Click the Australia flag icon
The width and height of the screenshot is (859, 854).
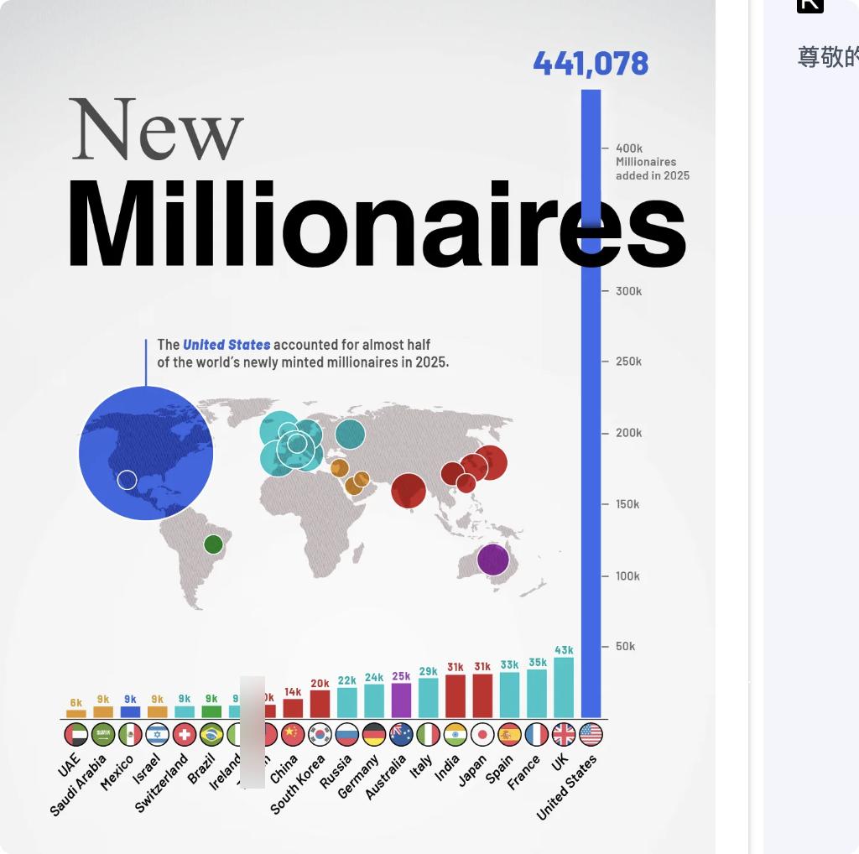(401, 735)
